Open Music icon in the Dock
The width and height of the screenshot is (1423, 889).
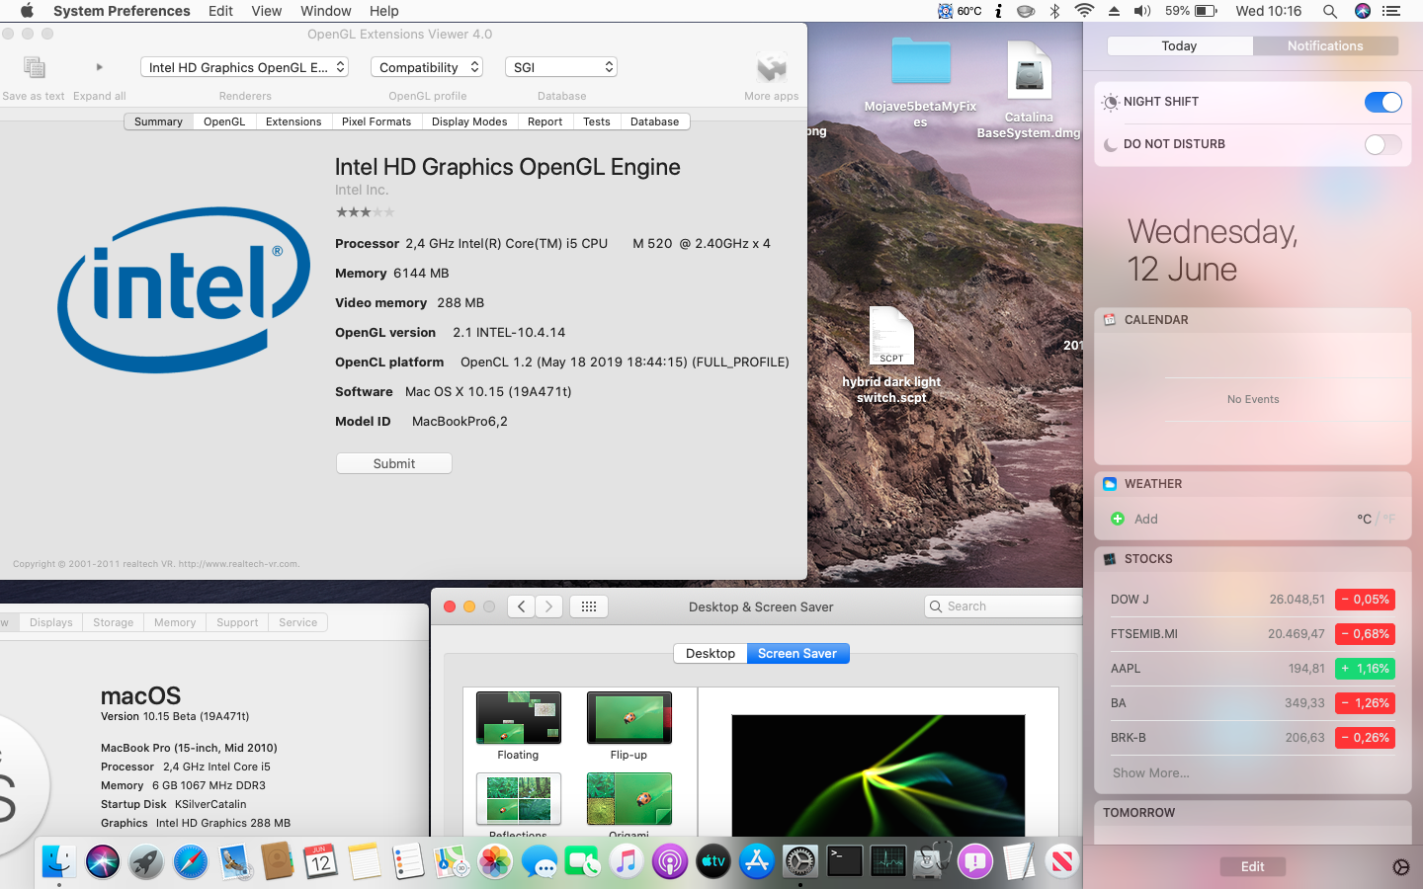626,861
